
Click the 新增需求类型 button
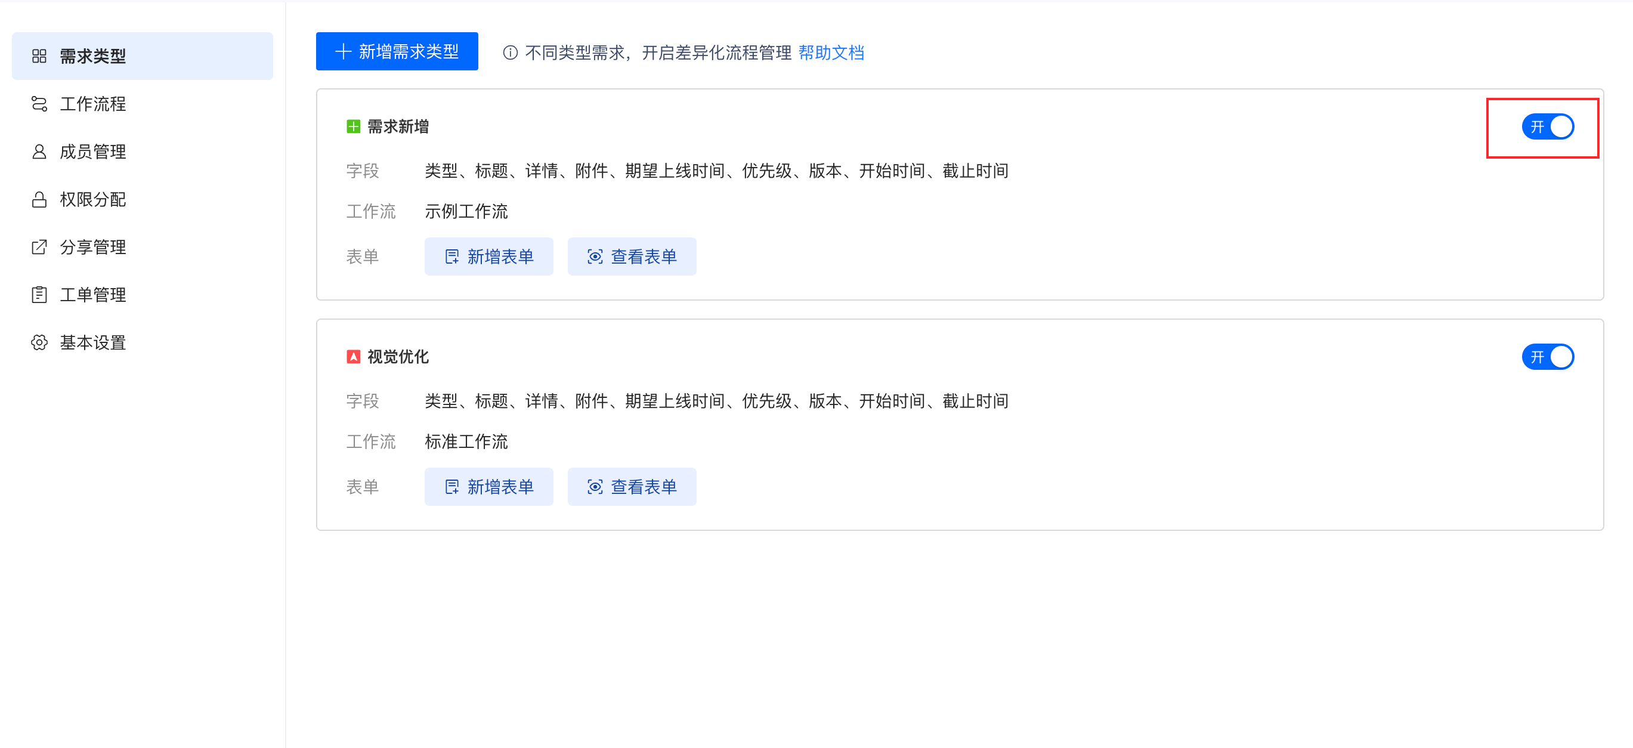(x=397, y=51)
